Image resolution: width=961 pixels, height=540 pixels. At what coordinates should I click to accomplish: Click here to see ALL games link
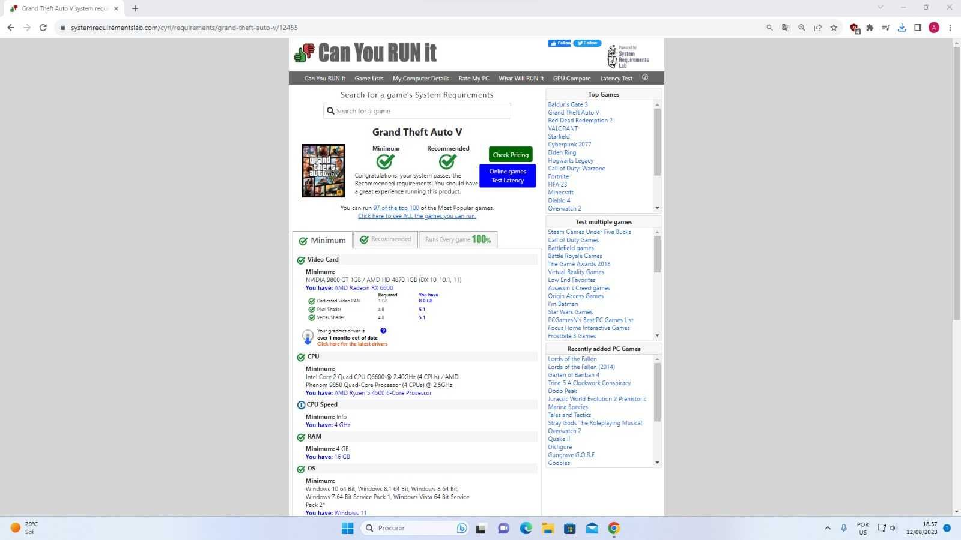coord(417,216)
